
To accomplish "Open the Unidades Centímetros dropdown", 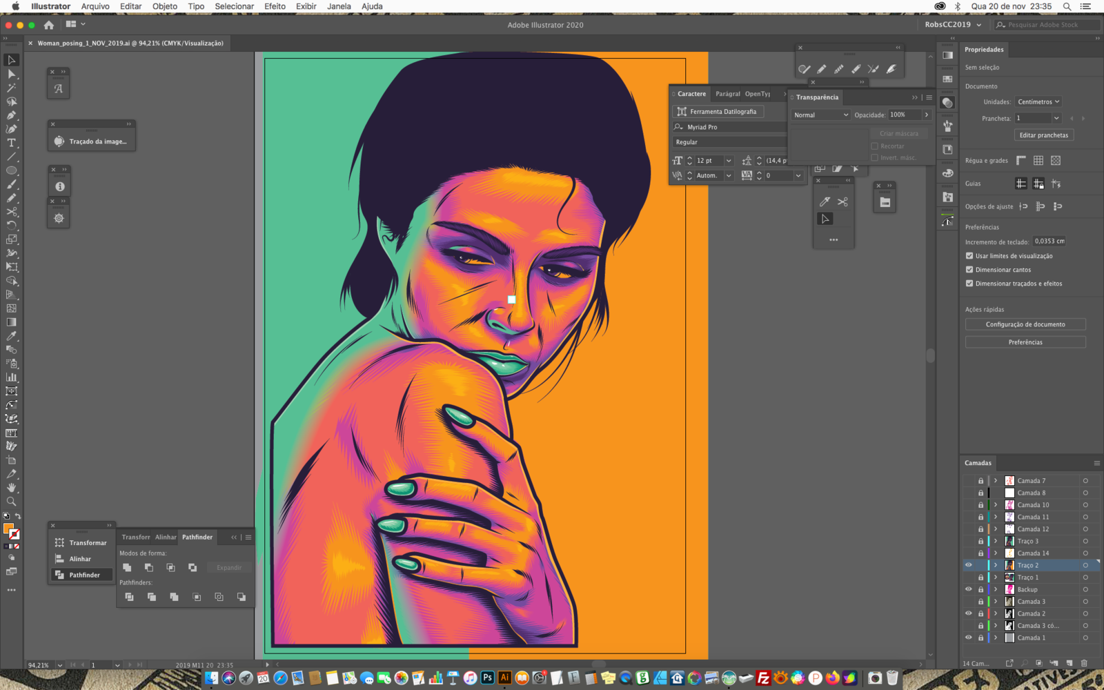I will click(x=1038, y=101).
